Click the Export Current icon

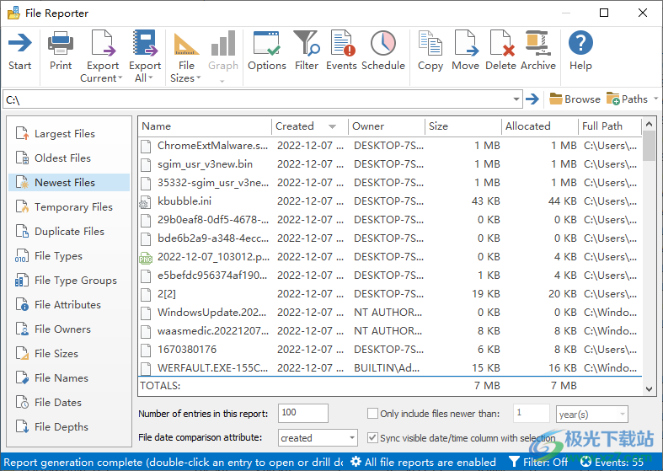click(x=103, y=43)
